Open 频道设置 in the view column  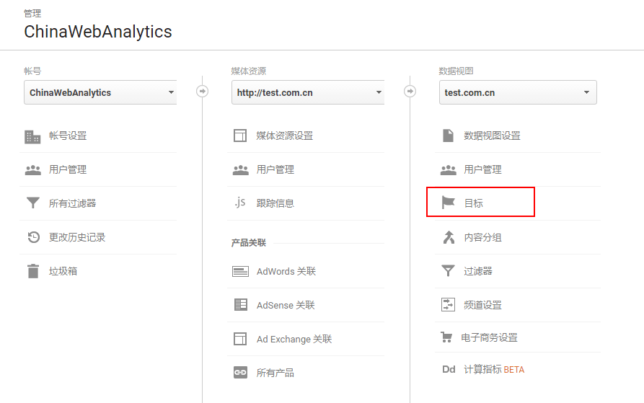click(x=482, y=305)
